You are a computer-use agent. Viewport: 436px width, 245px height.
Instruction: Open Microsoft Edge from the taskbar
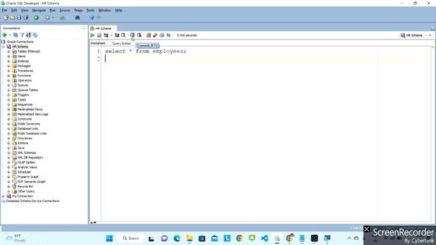tap(177, 238)
